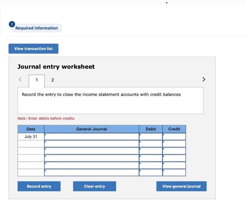The height and width of the screenshot is (213, 246).
Task: Click Debit cell in last row
Action: 151,172
